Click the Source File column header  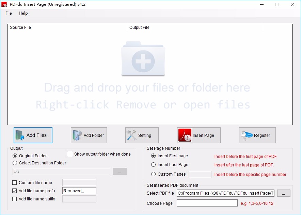[67, 28]
